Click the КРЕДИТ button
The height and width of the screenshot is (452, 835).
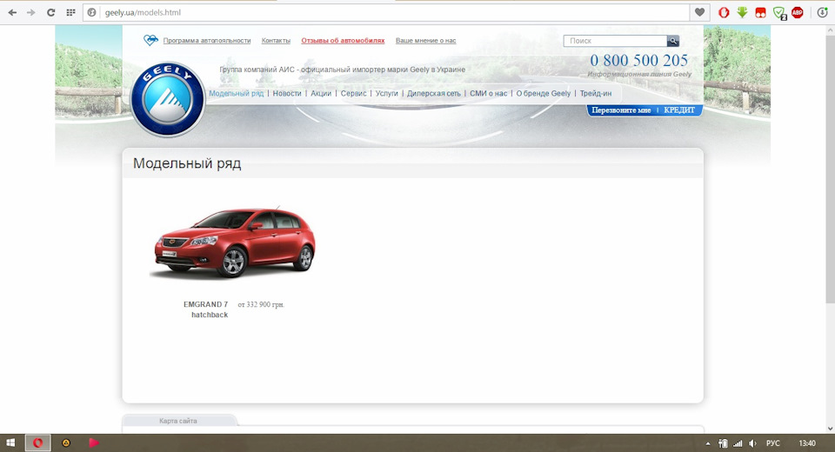[679, 110]
